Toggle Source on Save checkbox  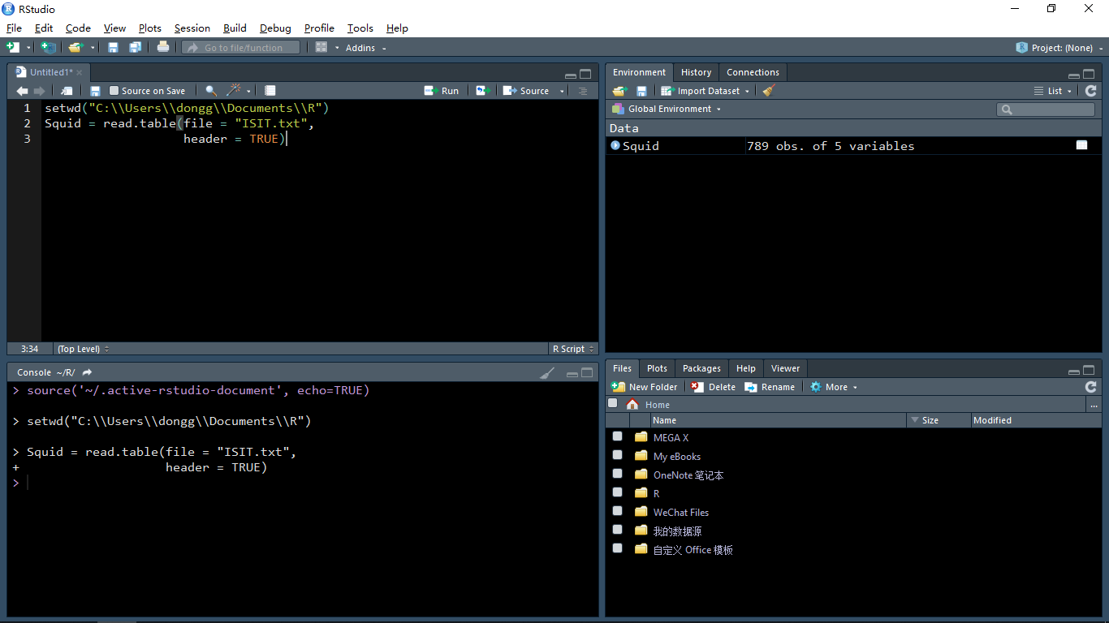pyautogui.click(x=114, y=91)
